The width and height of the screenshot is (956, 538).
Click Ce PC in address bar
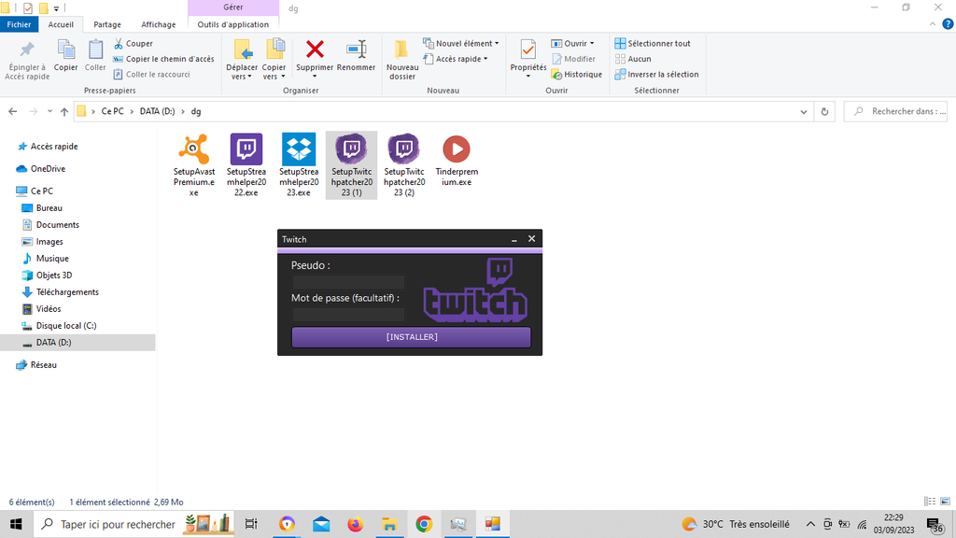(112, 112)
